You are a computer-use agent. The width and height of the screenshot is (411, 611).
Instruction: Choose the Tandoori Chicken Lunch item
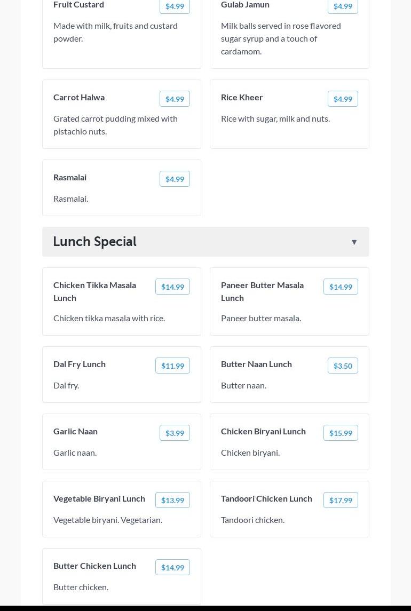click(266, 498)
